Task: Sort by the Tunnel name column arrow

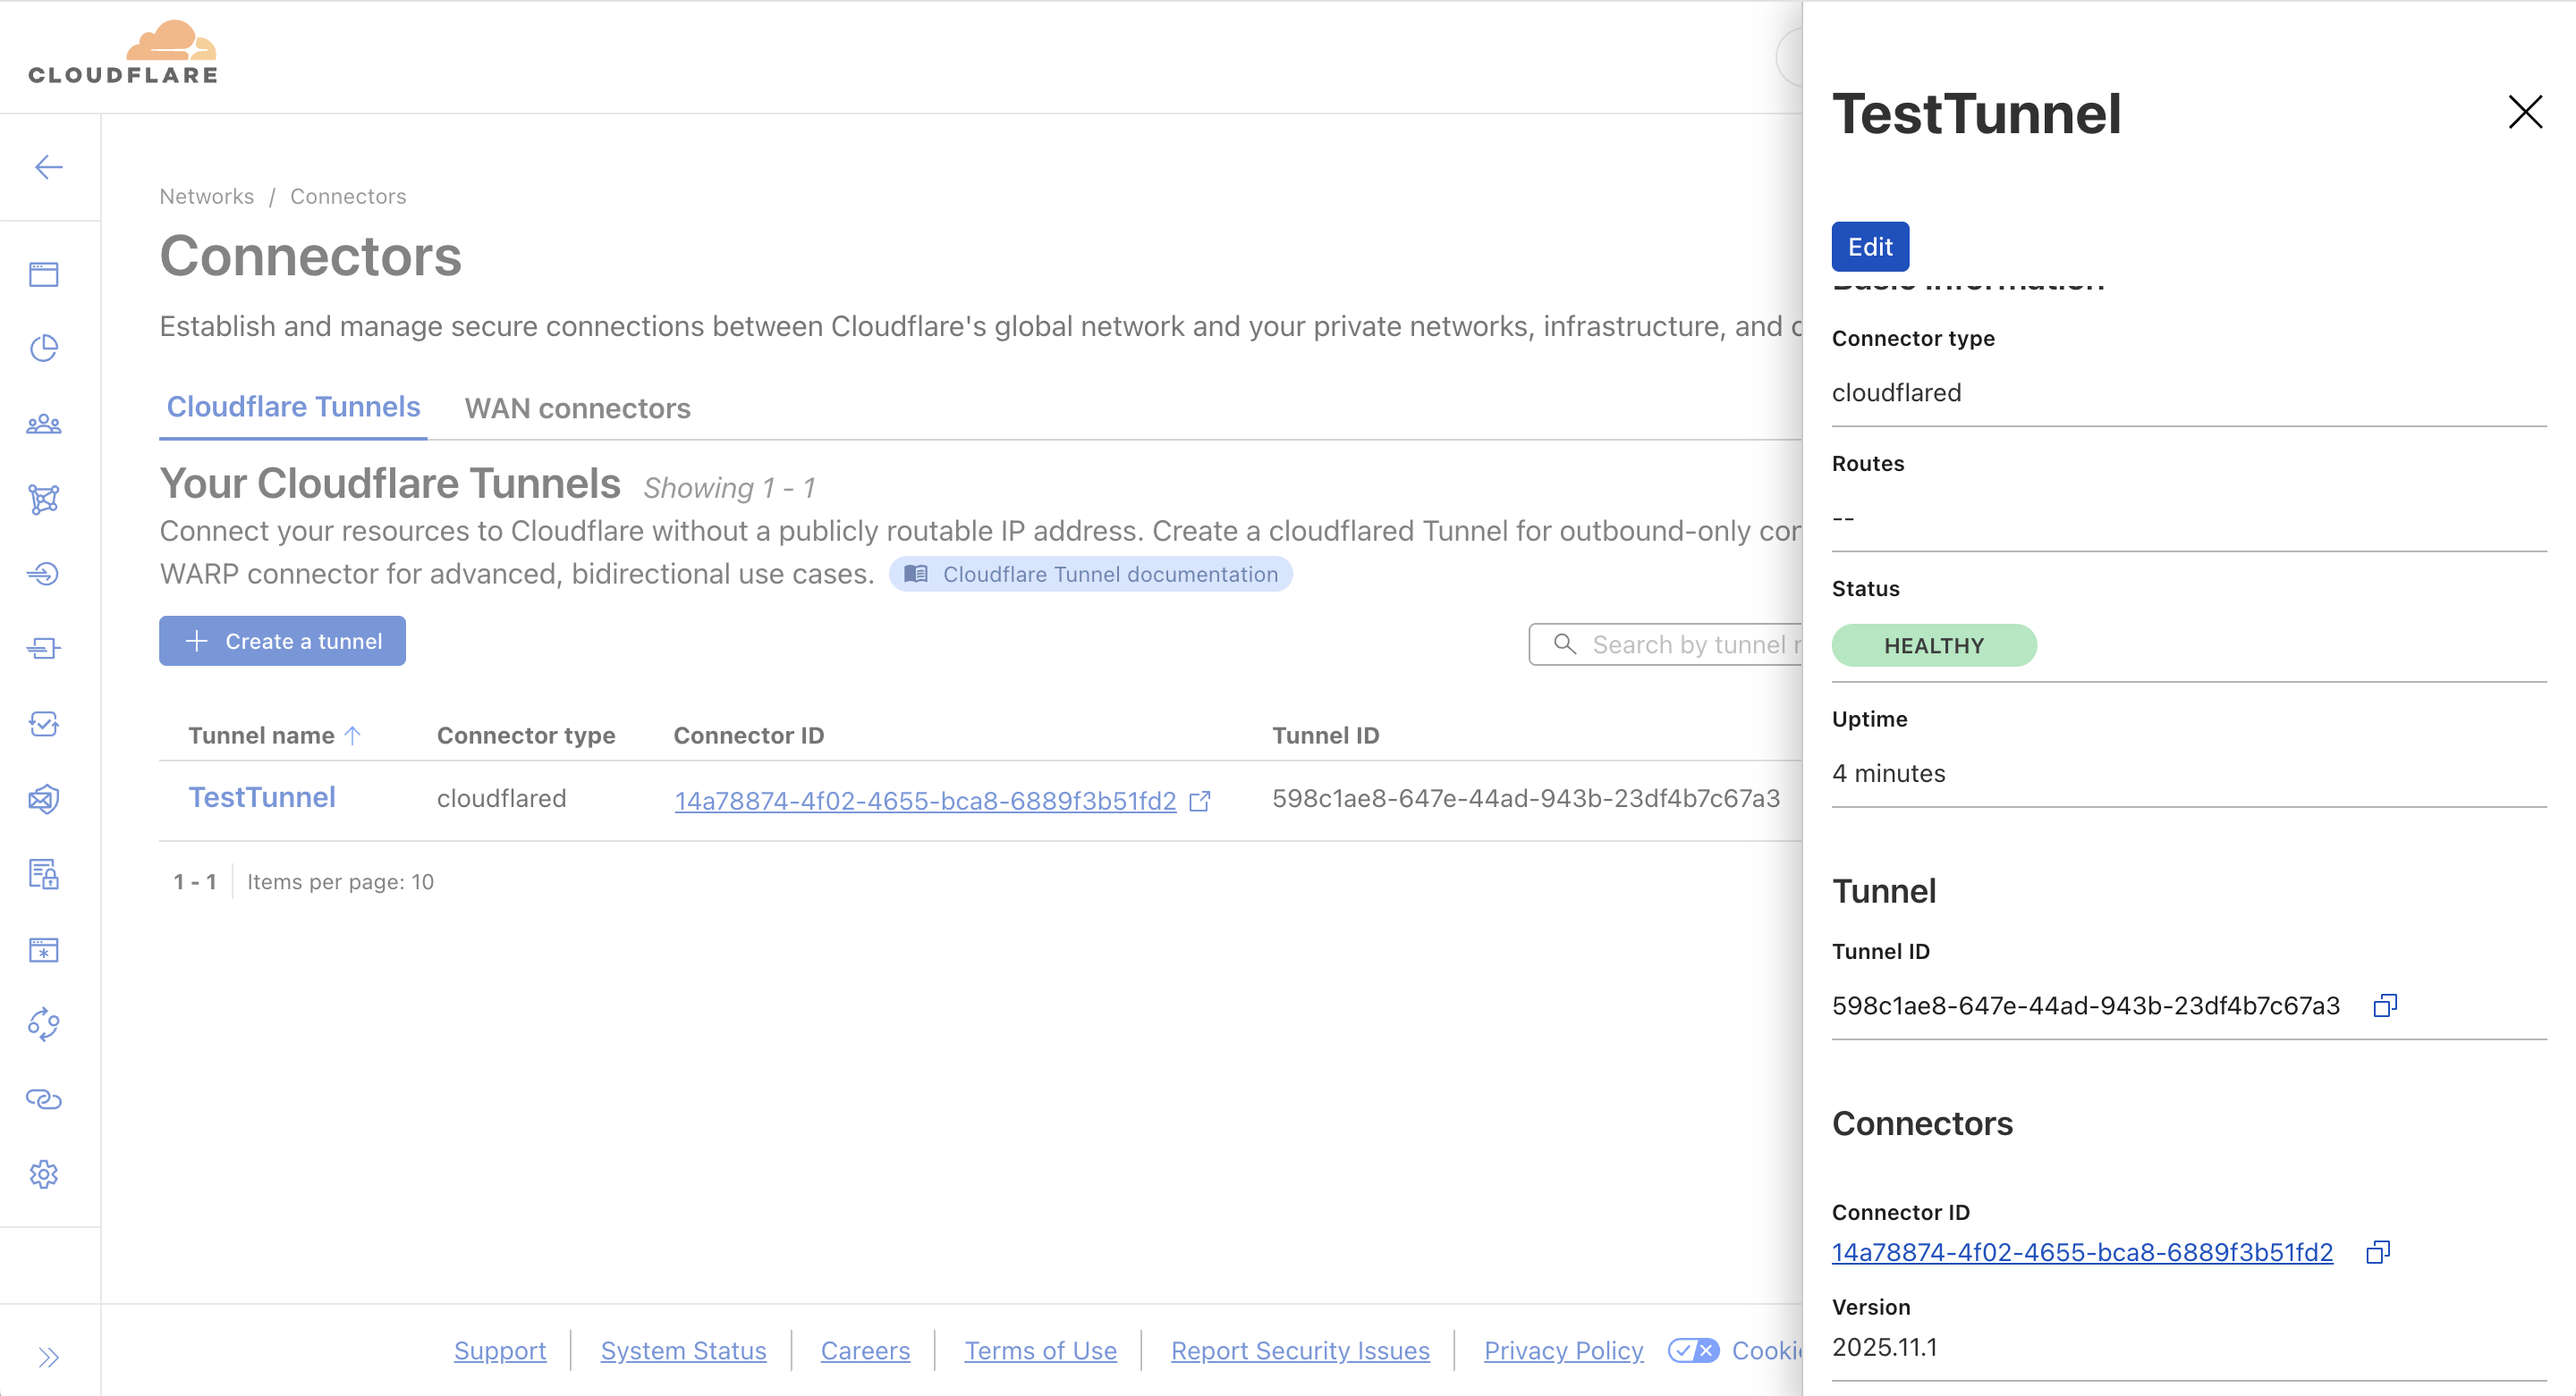Action: [x=353, y=736]
